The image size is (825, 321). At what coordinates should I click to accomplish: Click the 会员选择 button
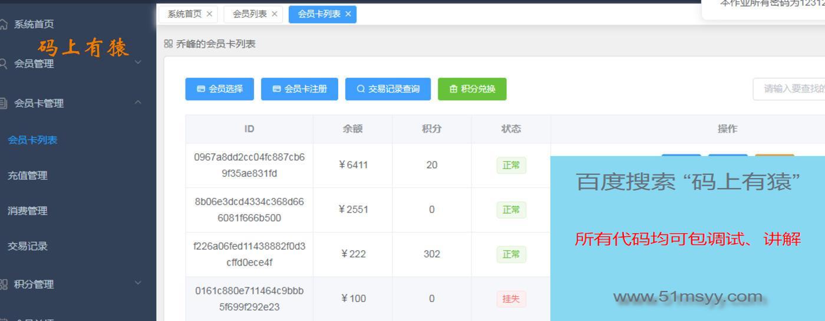[220, 89]
